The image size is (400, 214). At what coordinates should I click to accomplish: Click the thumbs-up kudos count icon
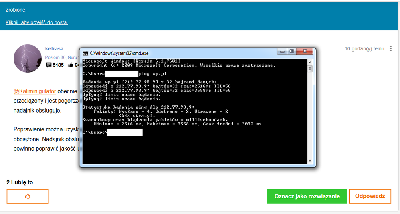point(71,65)
